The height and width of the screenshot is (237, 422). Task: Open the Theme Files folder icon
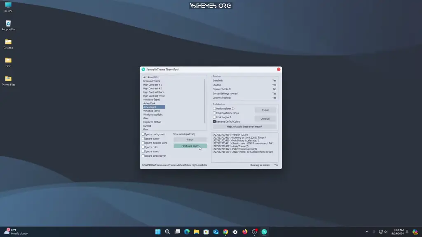click(x=8, y=81)
